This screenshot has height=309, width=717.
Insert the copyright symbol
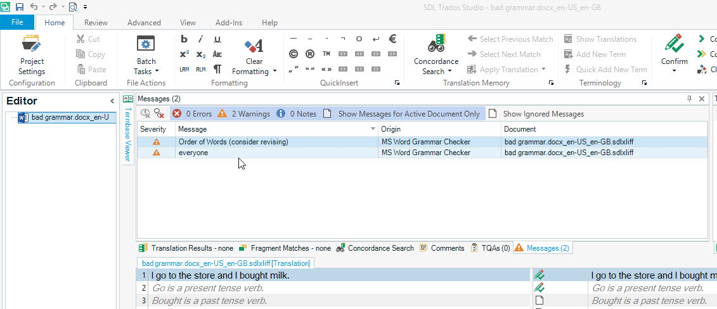pos(294,54)
